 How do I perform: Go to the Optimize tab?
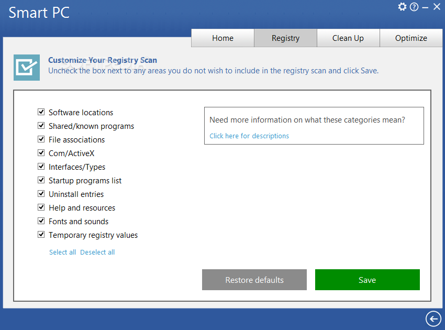(411, 38)
